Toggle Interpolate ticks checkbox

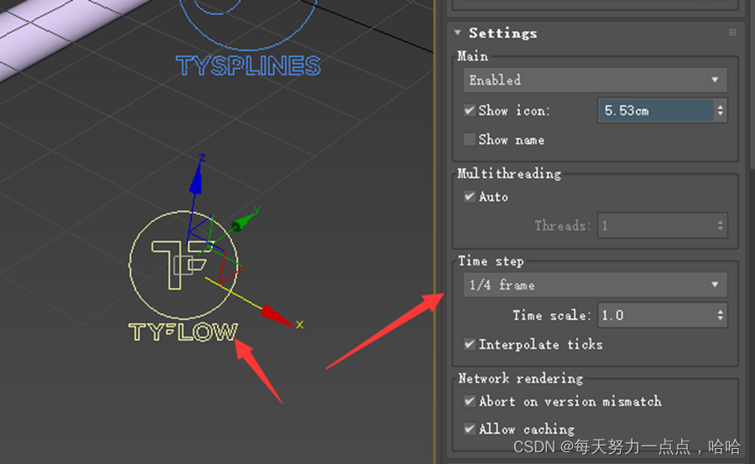pyautogui.click(x=469, y=344)
